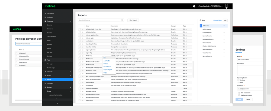
Task: Tick the Failed Logins Map checkbox
Action: click(80, 32)
